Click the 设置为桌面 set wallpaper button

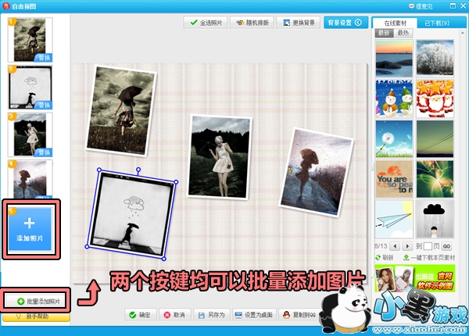[254, 315]
